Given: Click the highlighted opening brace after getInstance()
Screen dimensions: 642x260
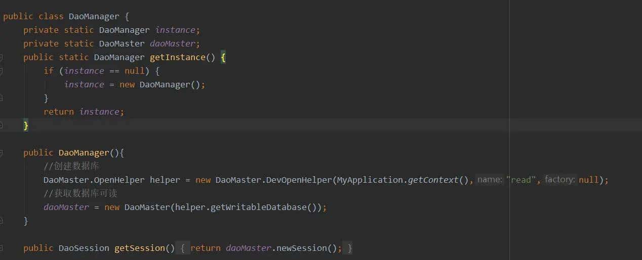Looking at the screenshot, I should click(223, 57).
